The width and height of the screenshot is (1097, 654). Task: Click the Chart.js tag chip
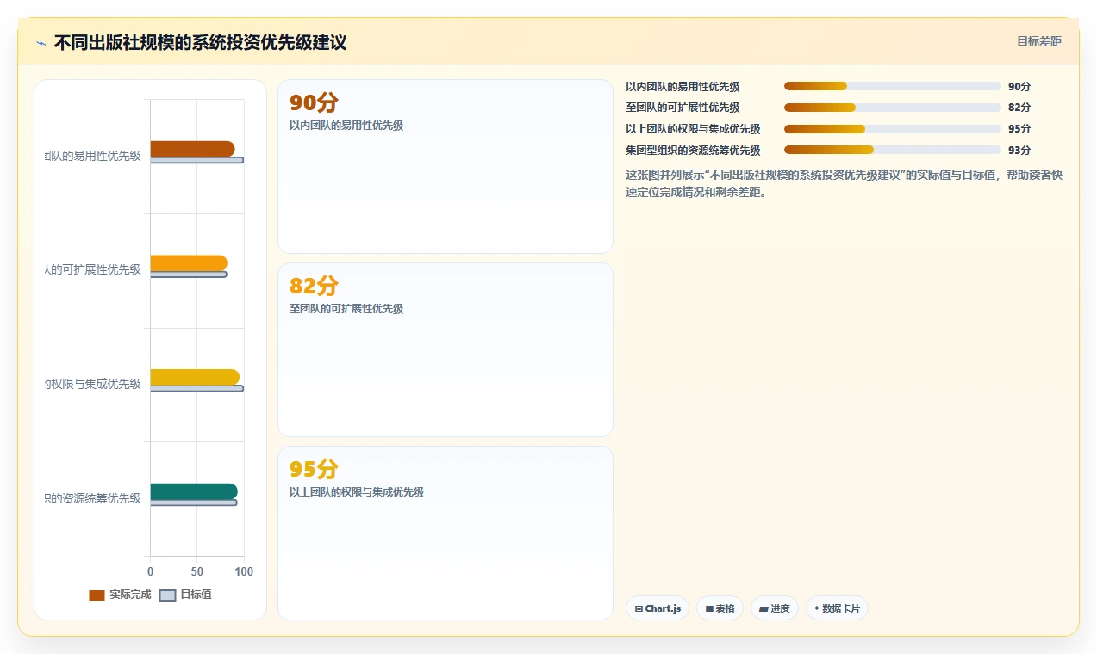coord(658,608)
